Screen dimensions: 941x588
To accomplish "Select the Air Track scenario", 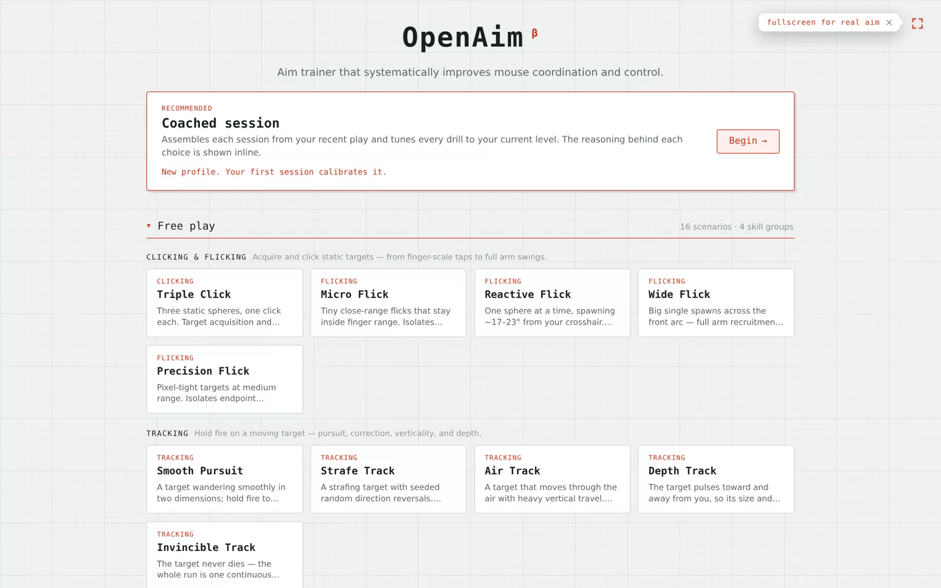I will tap(552, 479).
